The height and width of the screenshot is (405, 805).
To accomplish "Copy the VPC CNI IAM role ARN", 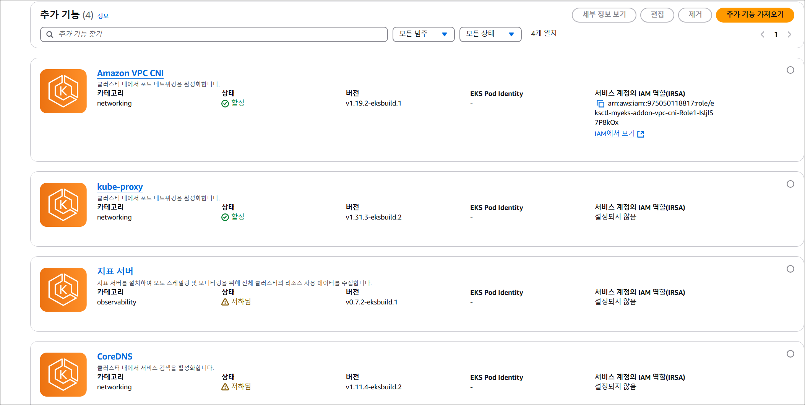I will tap(601, 104).
